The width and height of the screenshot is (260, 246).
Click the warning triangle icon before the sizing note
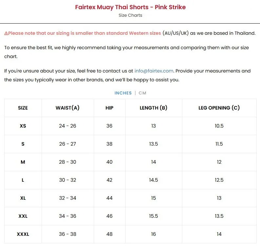coord(6,33)
